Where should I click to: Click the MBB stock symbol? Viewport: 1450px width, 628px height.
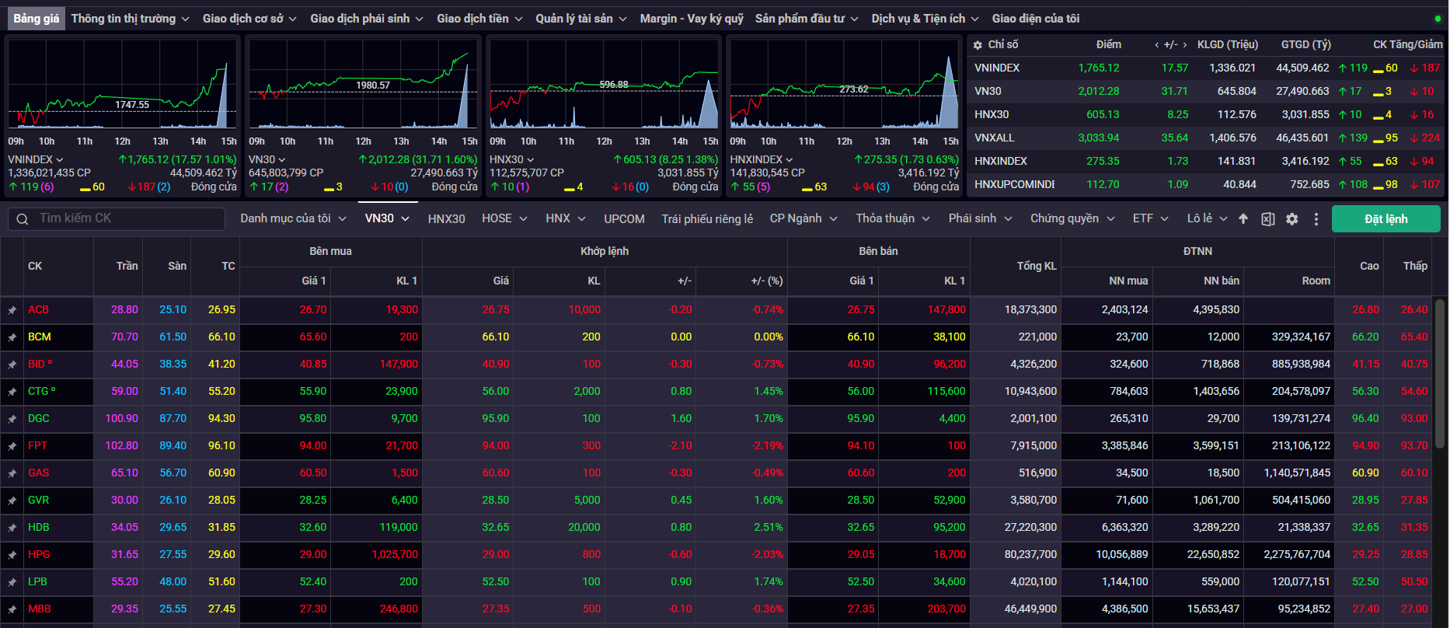pyautogui.click(x=40, y=609)
